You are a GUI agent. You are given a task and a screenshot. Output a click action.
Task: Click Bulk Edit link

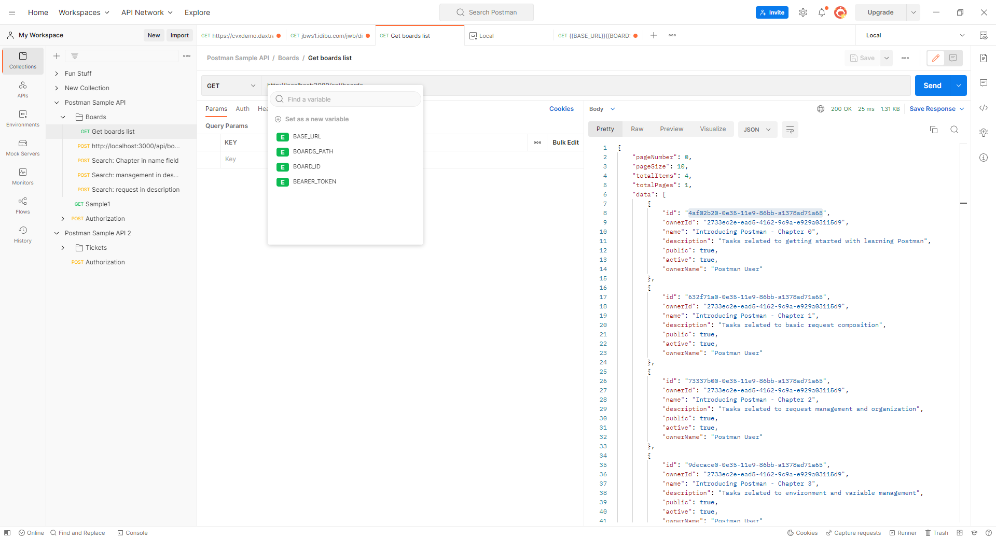pos(565,143)
